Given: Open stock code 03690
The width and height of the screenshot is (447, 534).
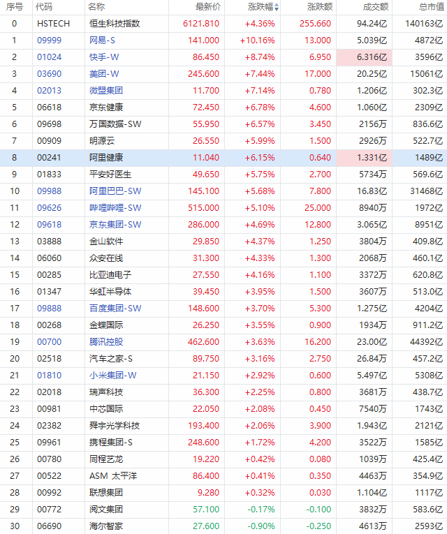Looking at the screenshot, I should click(x=49, y=73).
